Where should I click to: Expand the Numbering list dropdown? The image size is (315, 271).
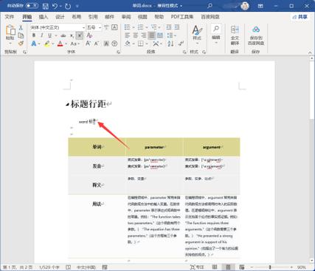[147, 27]
